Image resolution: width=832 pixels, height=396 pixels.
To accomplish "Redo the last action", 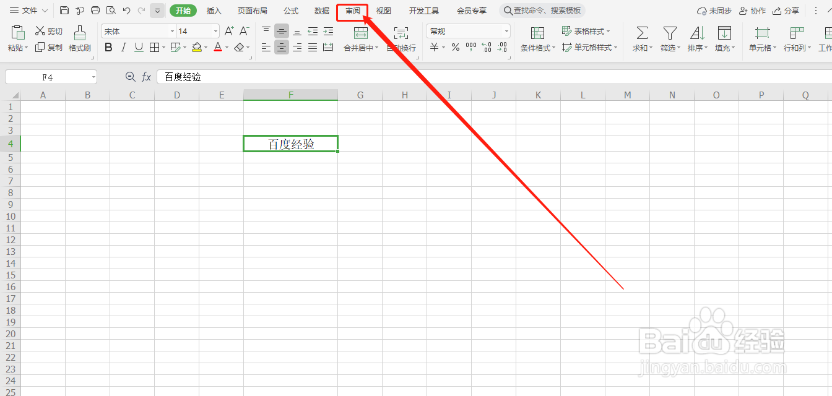I will (142, 11).
